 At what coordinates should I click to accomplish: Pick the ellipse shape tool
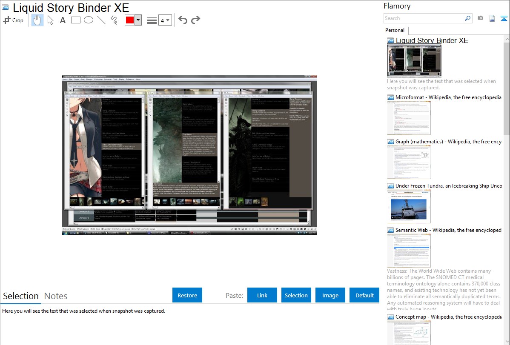89,20
